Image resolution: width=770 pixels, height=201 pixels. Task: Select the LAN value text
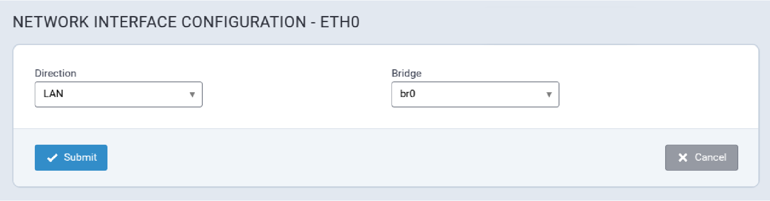54,94
